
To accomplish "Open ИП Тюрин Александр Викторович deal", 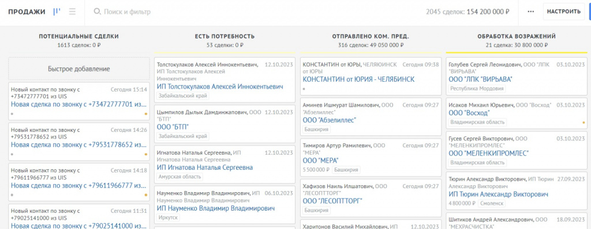I will coord(498,194).
